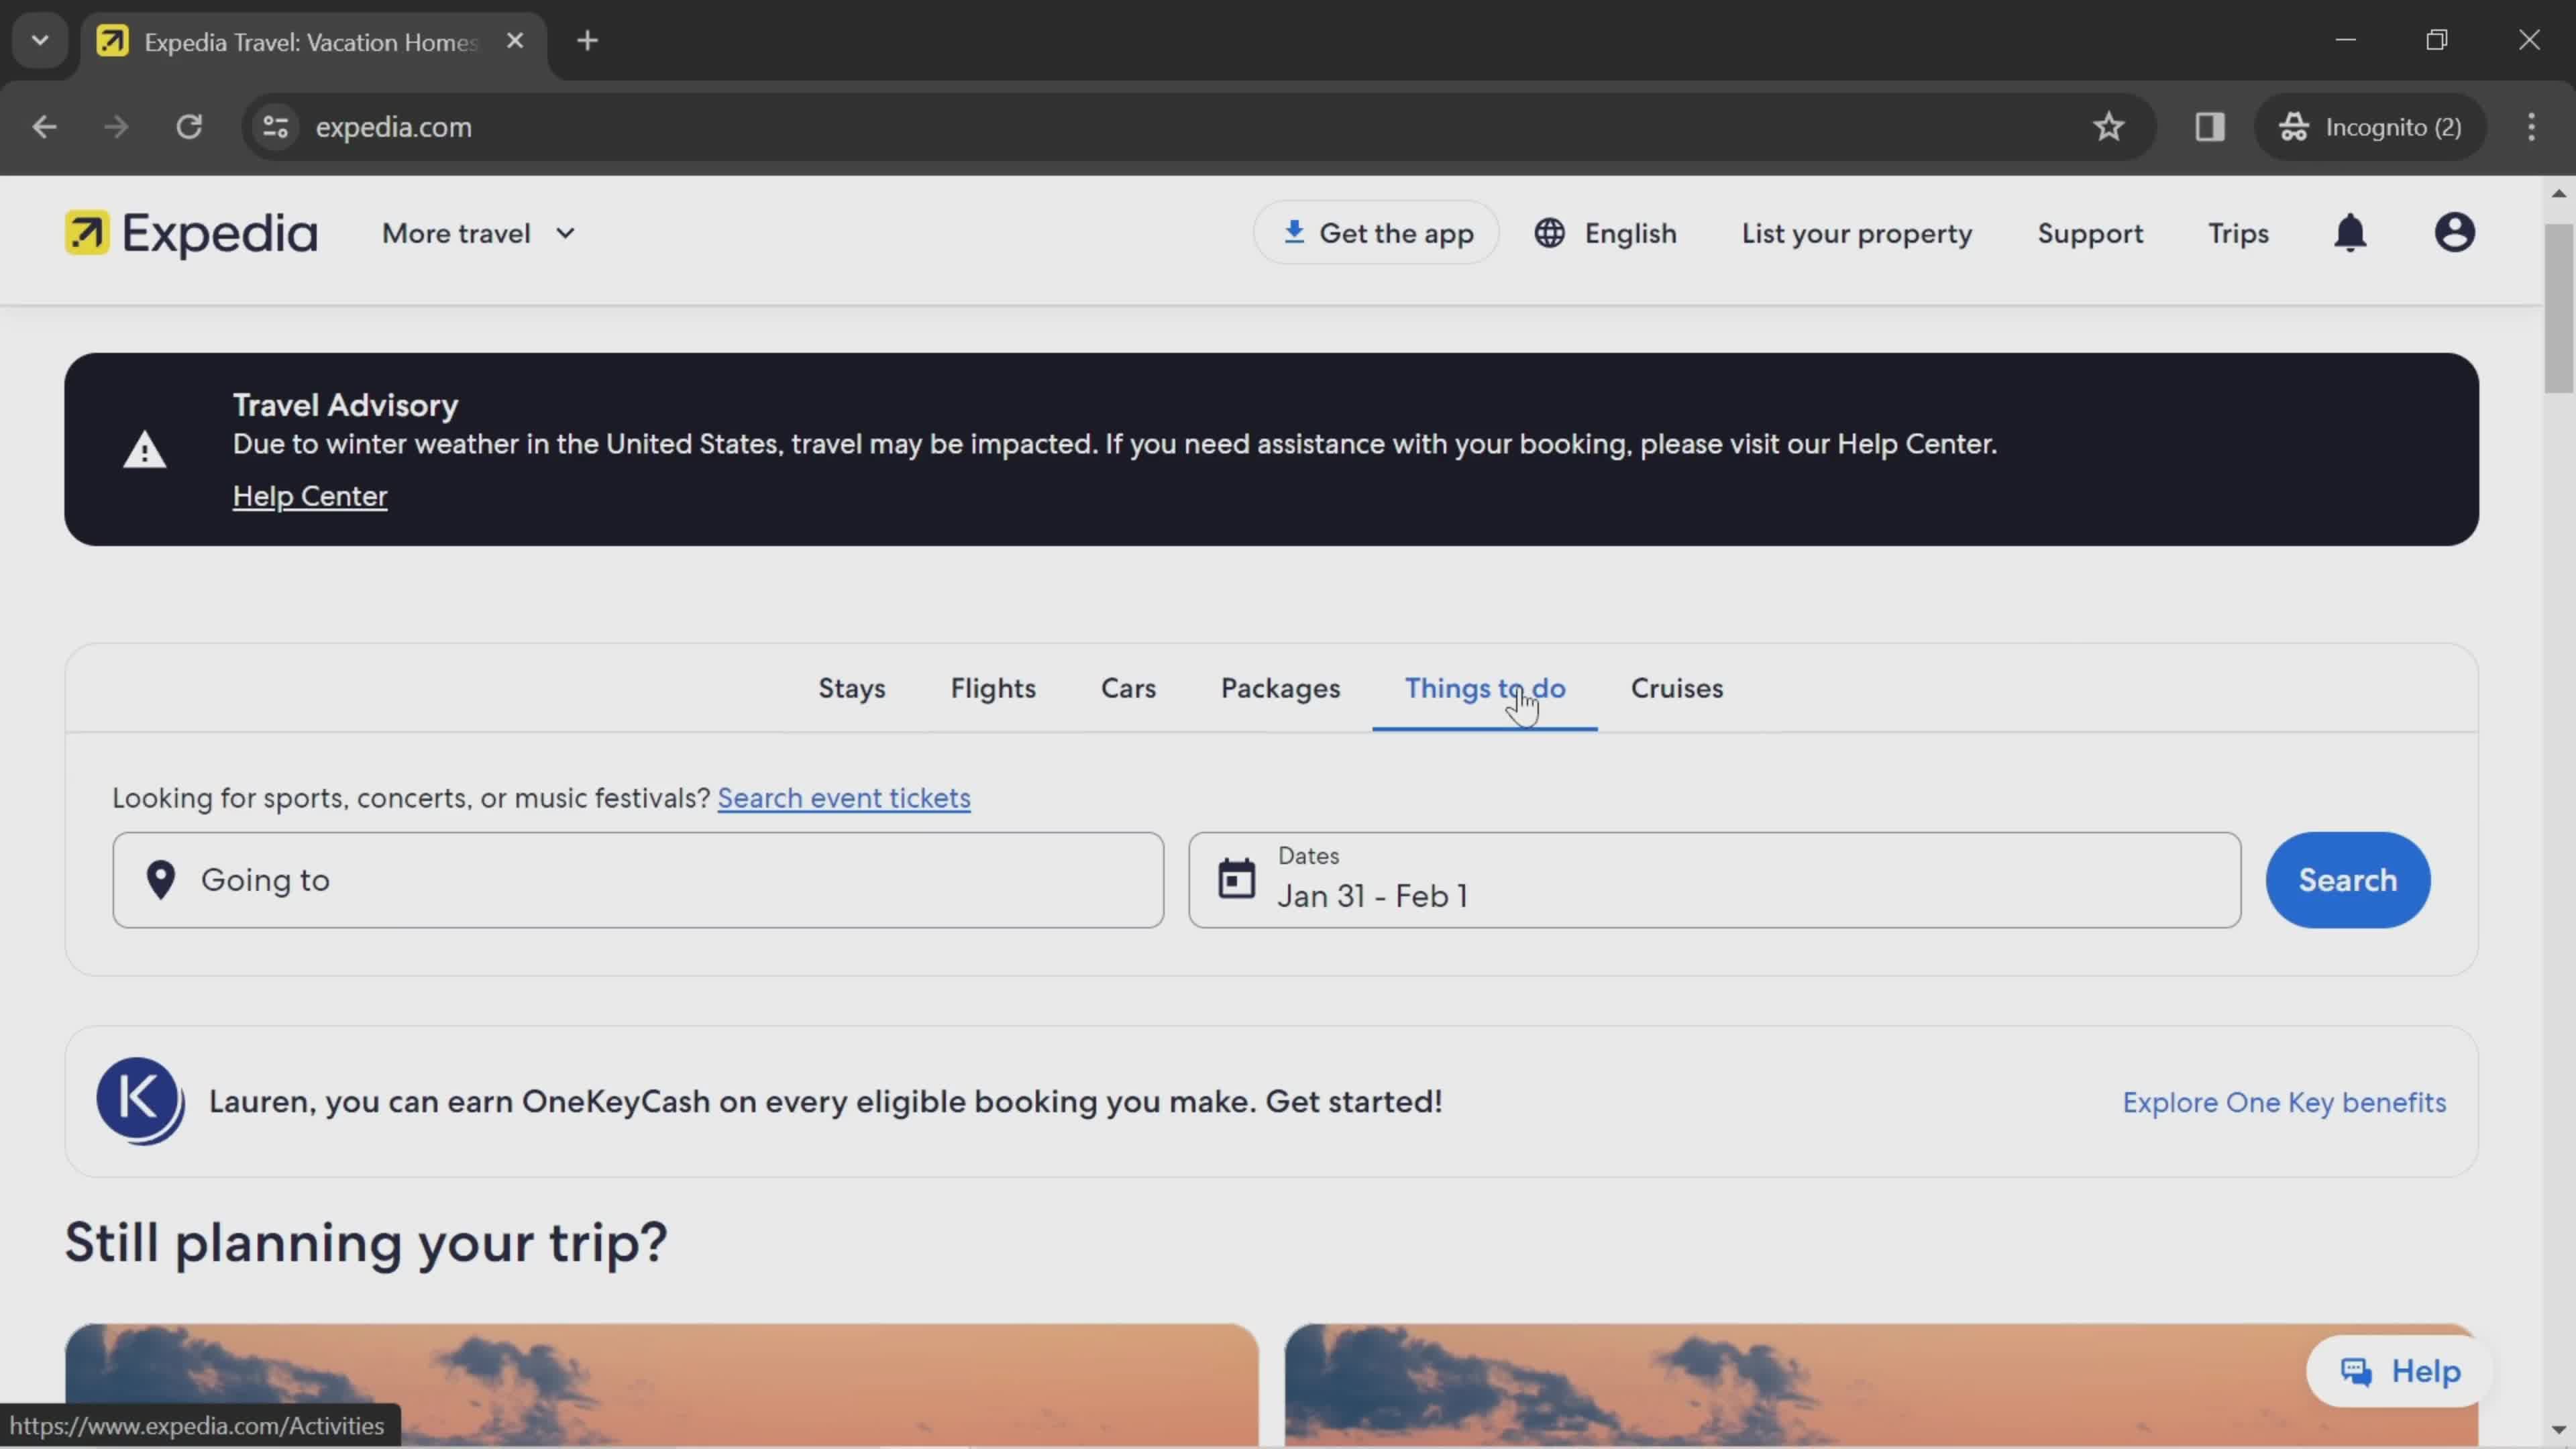Click the Dates Jan 31 - Feb 1 field
The width and height of the screenshot is (2576, 1449).
coord(1713,879)
